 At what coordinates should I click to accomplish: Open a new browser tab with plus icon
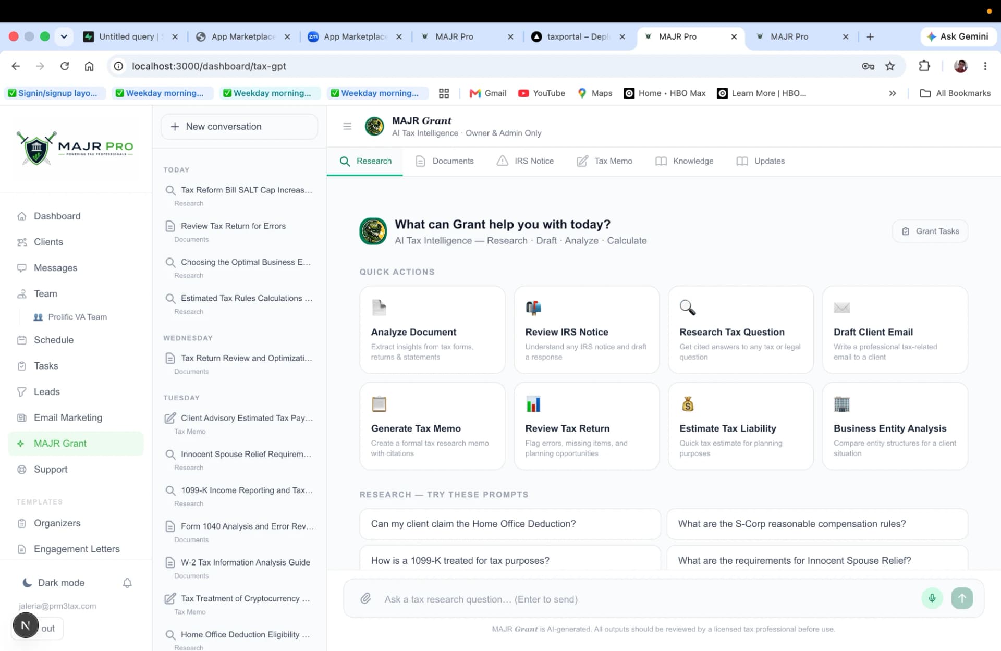[x=870, y=36]
